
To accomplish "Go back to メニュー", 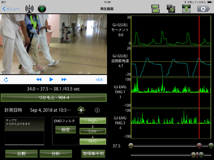I will (11, 9).
